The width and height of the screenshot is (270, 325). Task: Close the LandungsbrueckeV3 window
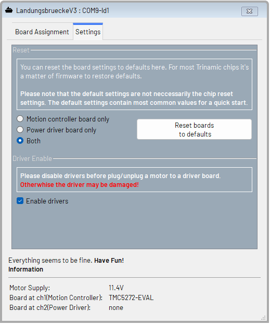tap(249, 11)
